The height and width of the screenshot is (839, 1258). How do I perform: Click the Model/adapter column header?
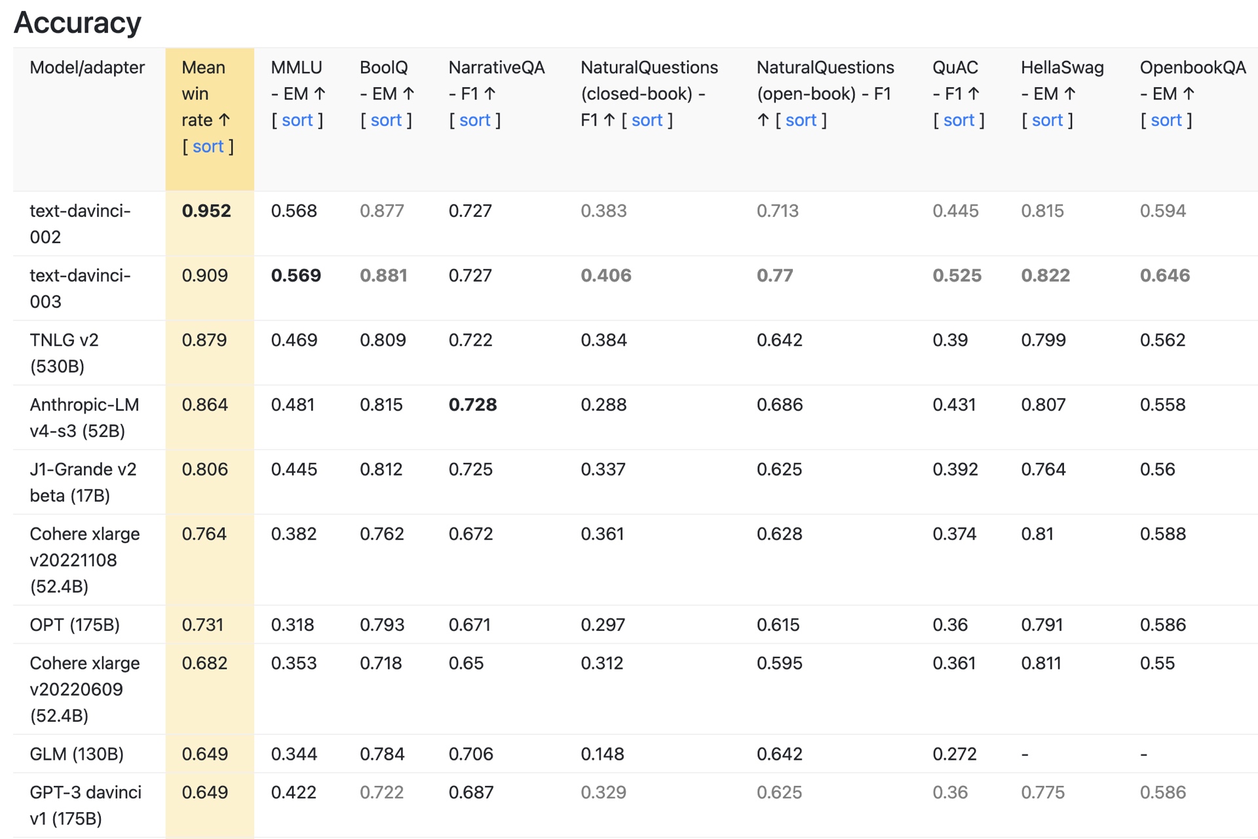(87, 67)
